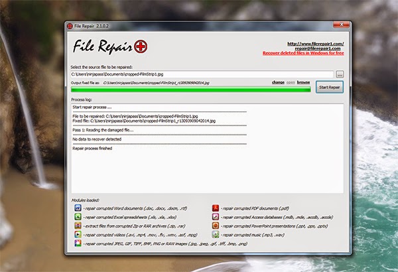Image resolution: width=398 pixels, height=272 pixels.
Task: Click the Zip or RAR archives icon
Action: point(78,226)
